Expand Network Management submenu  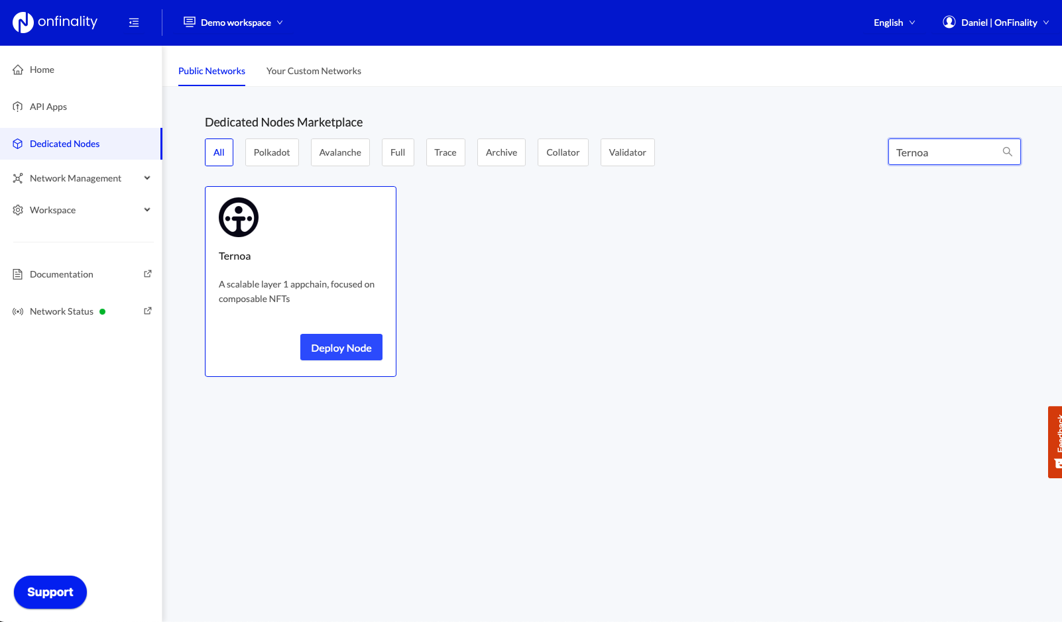[147, 178]
